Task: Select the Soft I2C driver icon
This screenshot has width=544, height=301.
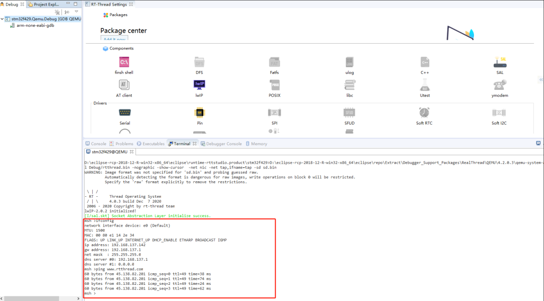Action: click(x=499, y=113)
